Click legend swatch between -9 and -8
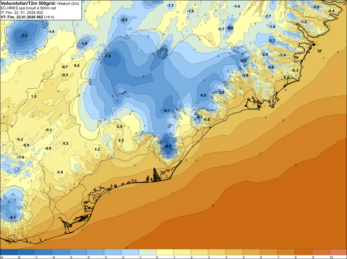This screenshot has height=259, width=347. 9,252
